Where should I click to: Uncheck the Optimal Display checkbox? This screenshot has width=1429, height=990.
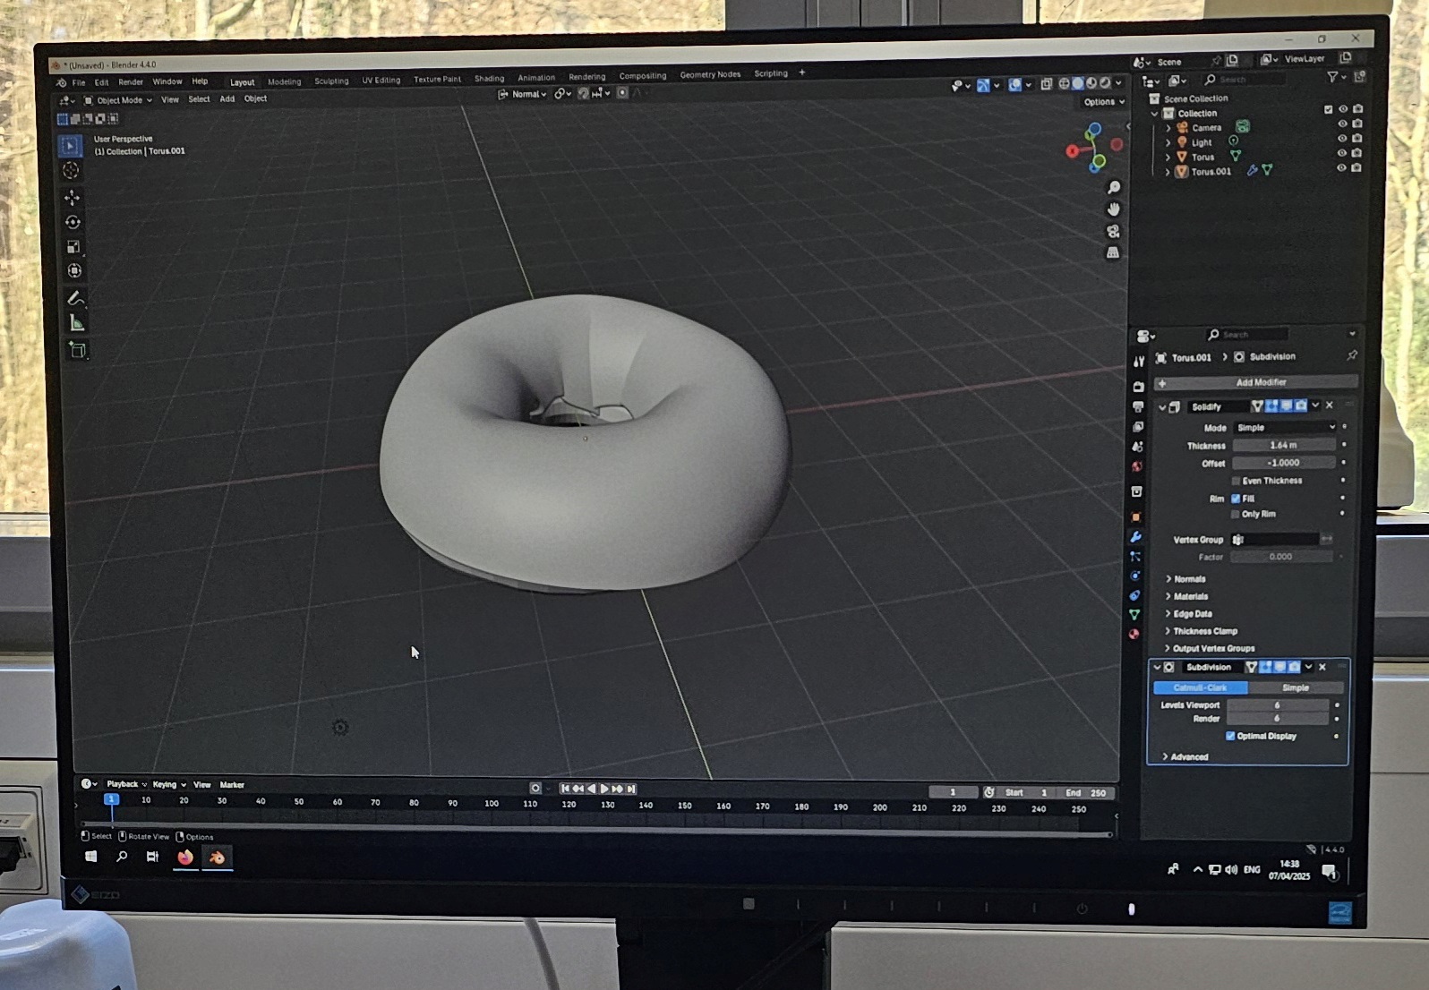pos(1230,736)
